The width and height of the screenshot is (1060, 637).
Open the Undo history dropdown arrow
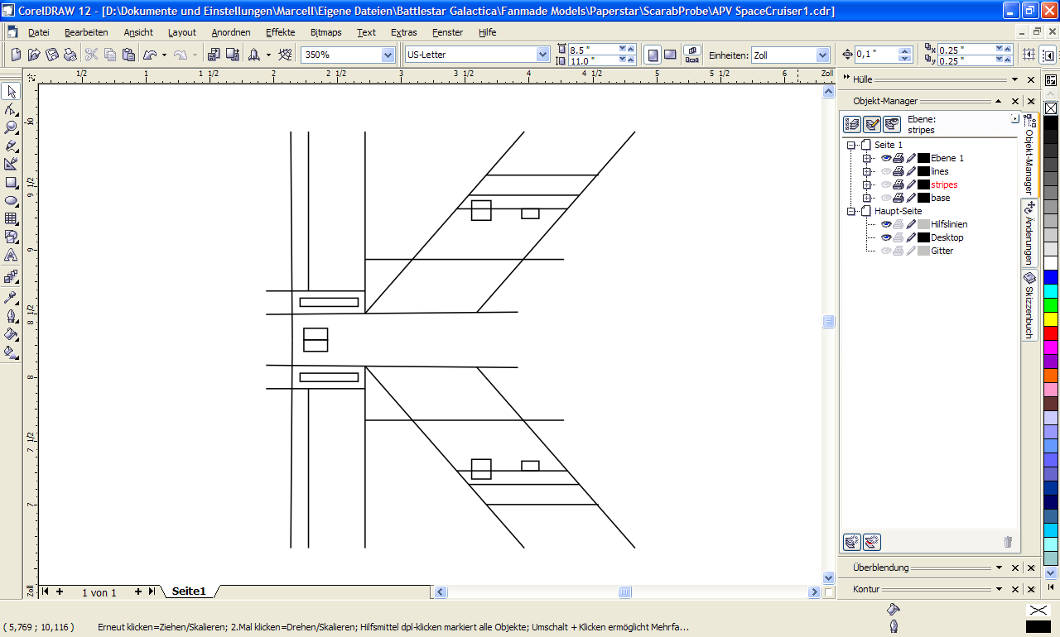[164, 55]
